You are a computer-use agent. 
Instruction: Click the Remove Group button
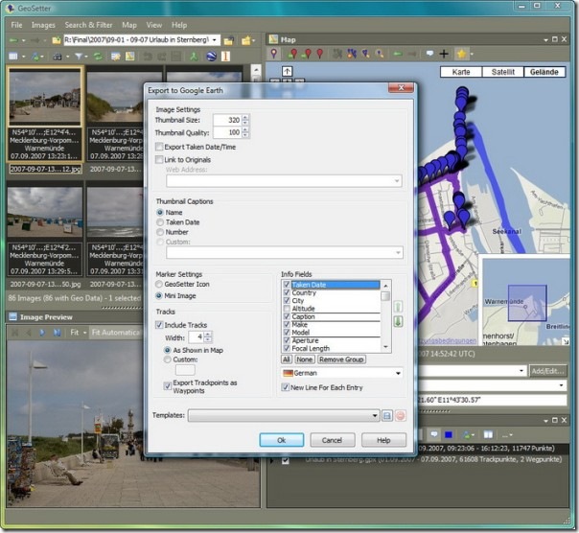341,359
